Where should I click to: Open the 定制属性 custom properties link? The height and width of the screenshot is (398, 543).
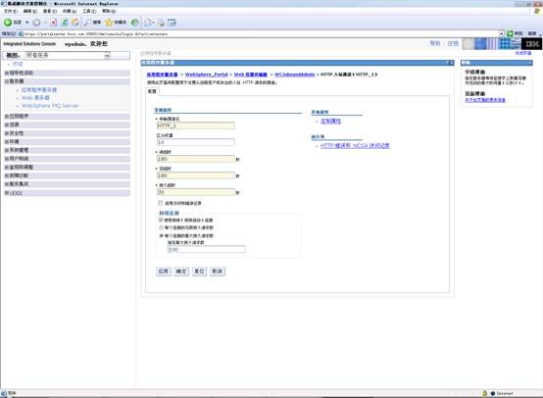[x=330, y=121]
